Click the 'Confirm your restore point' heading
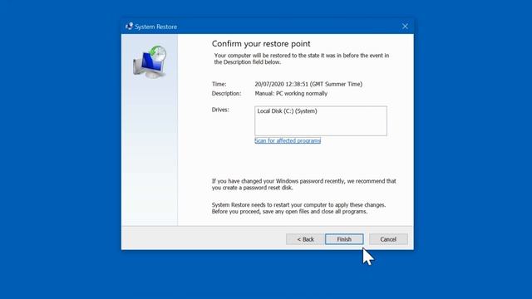 point(261,44)
